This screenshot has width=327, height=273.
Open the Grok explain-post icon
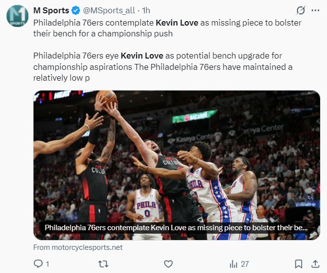(x=300, y=10)
